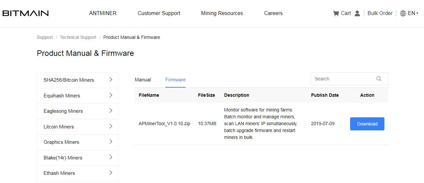Select Ethash Miners category

click(x=77, y=173)
